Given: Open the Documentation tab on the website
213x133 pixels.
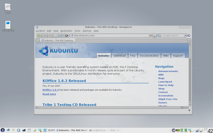Looking at the screenshot, I should [149, 56].
